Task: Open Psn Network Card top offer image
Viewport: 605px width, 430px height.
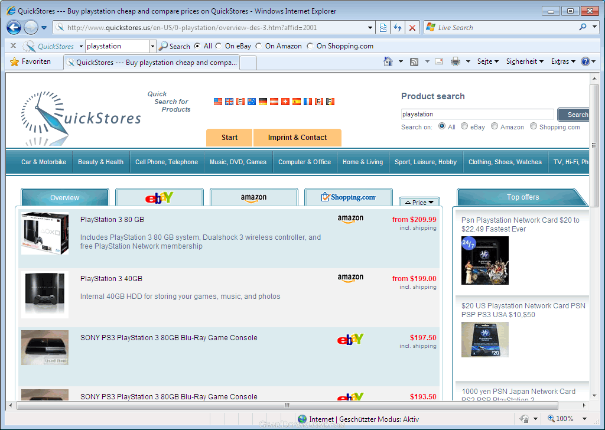Action: click(485, 260)
